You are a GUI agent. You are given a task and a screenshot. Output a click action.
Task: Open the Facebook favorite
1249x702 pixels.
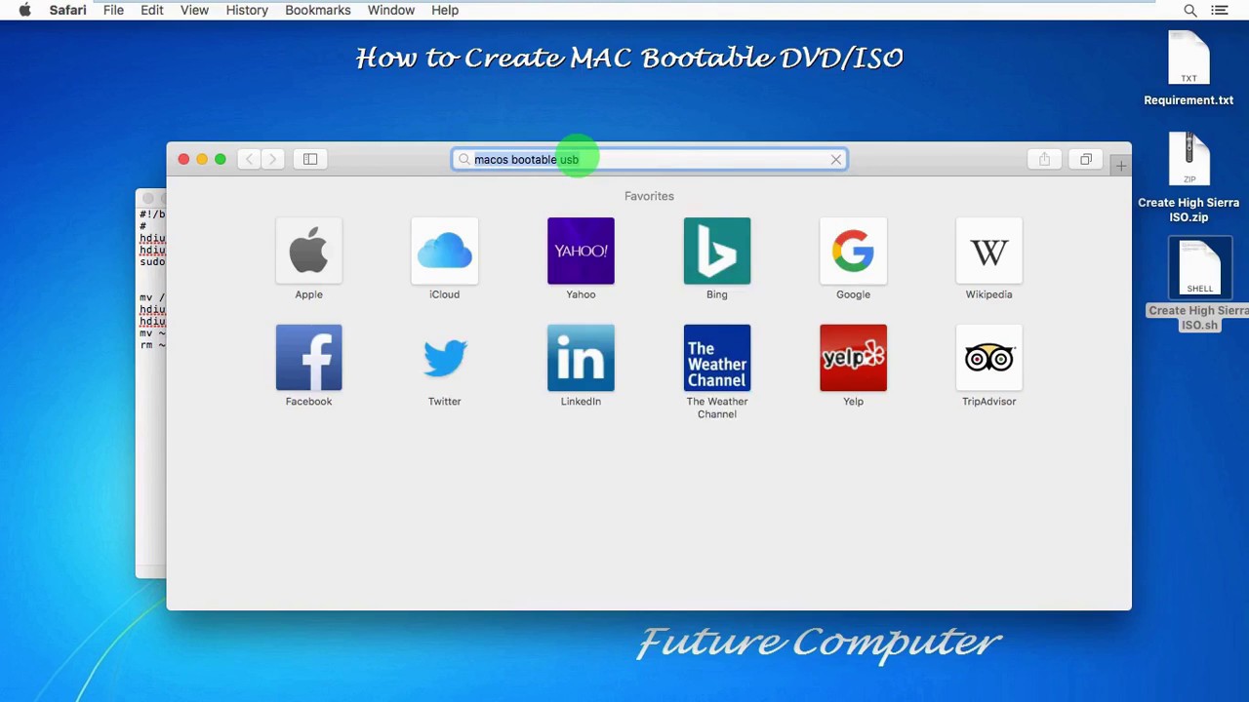pos(308,358)
